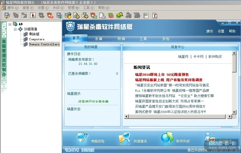Click the news horizontal scrollbar right arrow
241x153 pixels.
230,116
